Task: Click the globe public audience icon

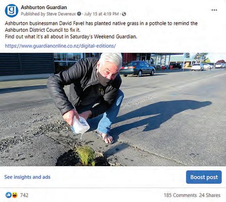Action: 124,14
